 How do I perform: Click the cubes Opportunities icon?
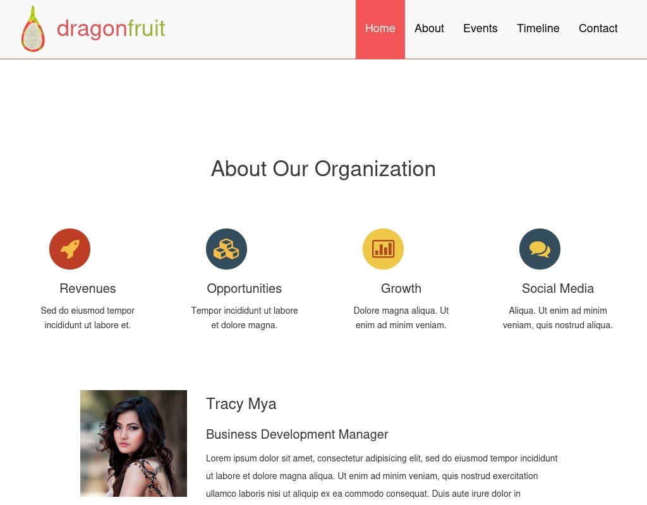(227, 249)
